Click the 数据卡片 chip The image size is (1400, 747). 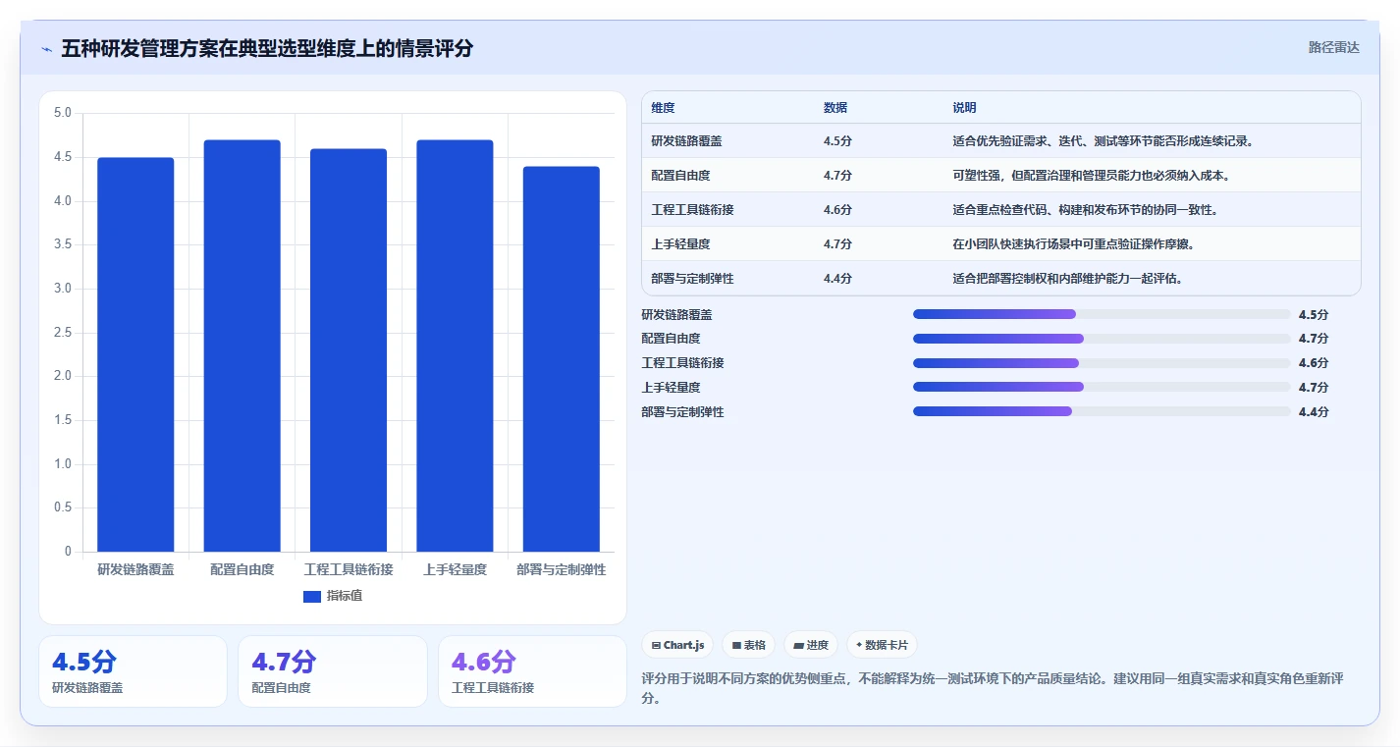882,645
